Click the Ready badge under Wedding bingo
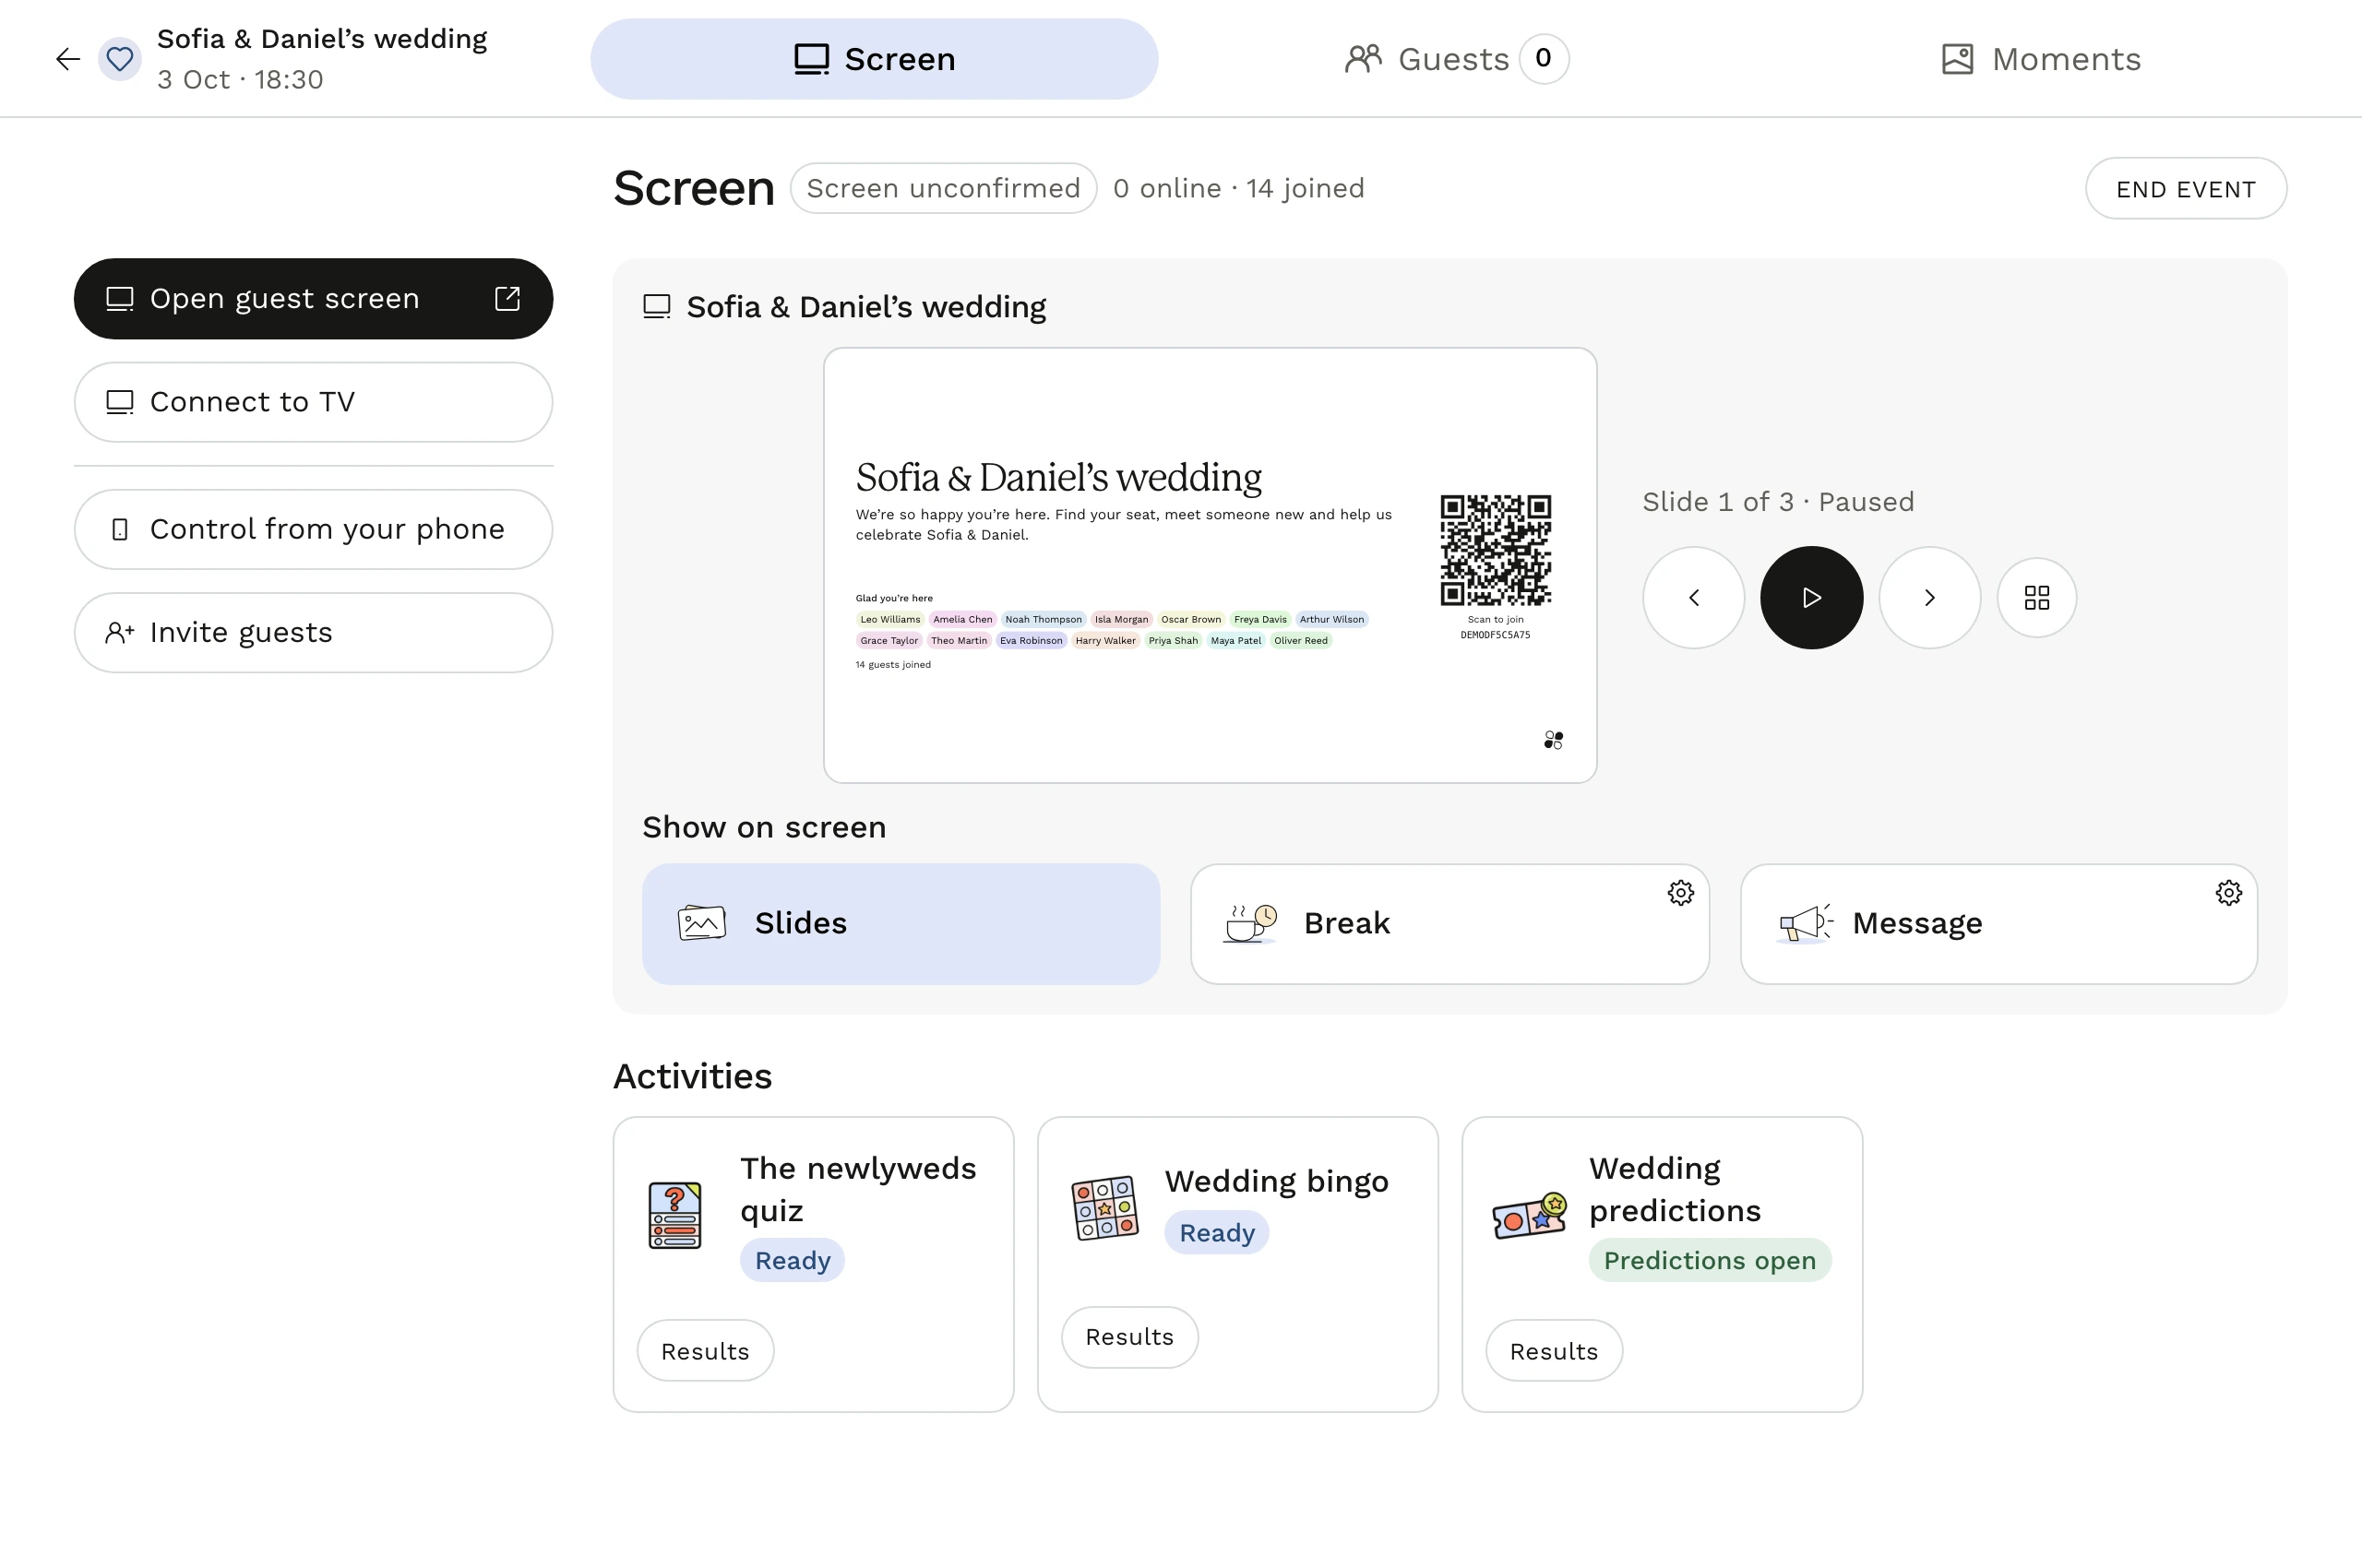The image size is (2362, 1568). coord(1216,1233)
